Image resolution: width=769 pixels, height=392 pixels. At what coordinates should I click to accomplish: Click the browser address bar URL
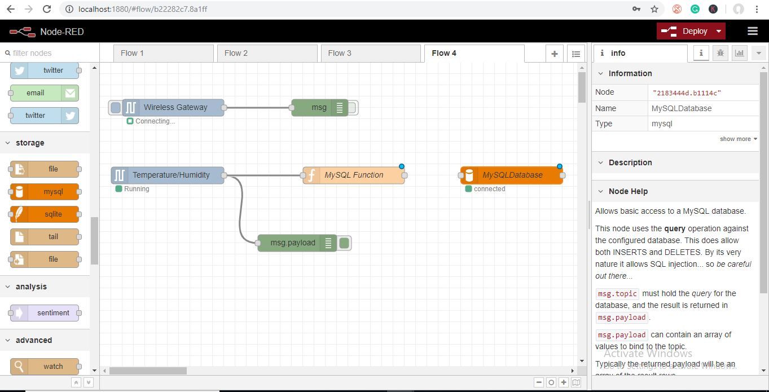(143, 9)
